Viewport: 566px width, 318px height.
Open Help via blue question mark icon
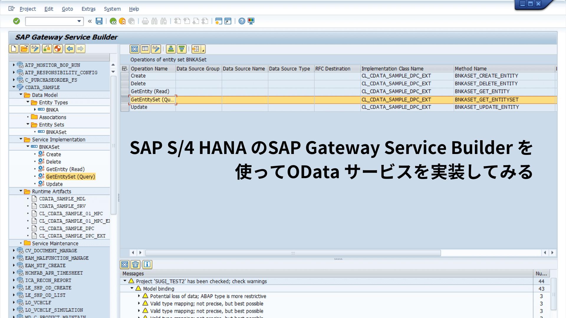click(242, 21)
